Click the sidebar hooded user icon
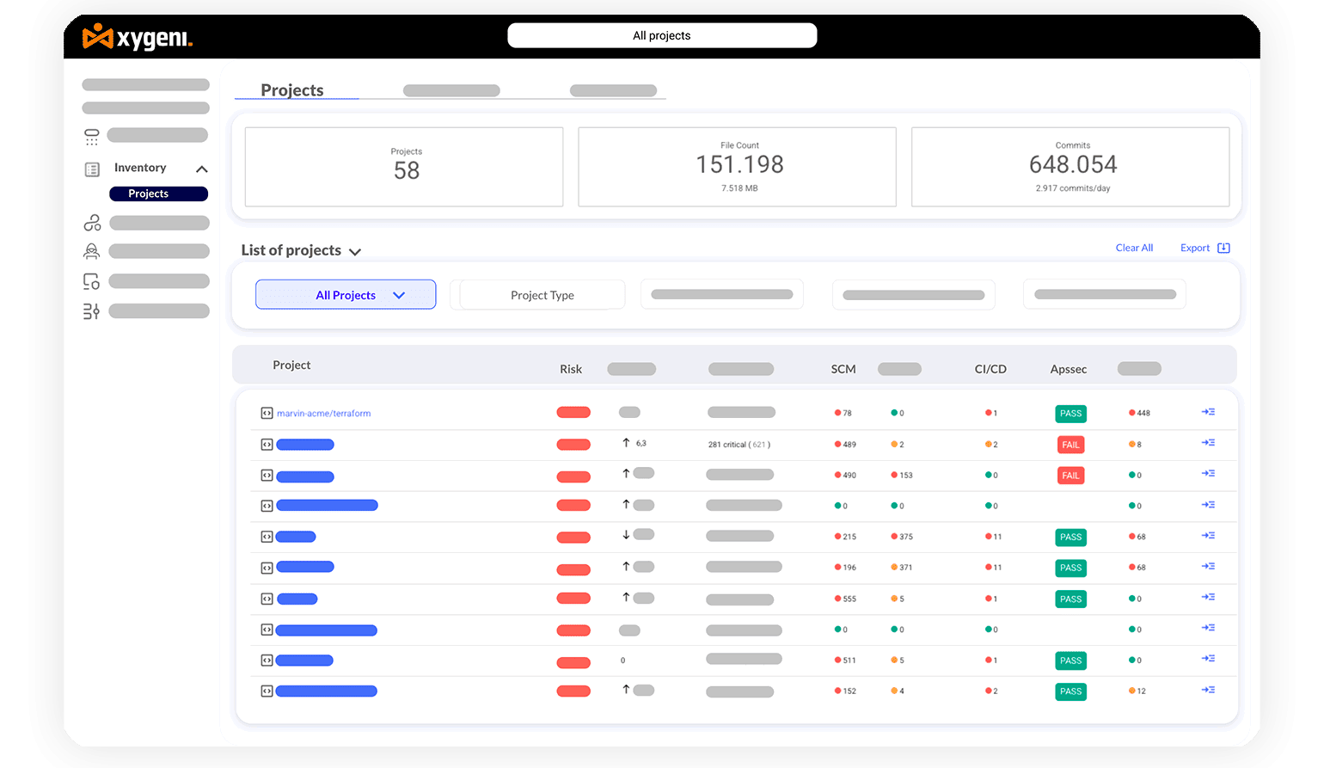The width and height of the screenshot is (1324, 768). [x=92, y=251]
